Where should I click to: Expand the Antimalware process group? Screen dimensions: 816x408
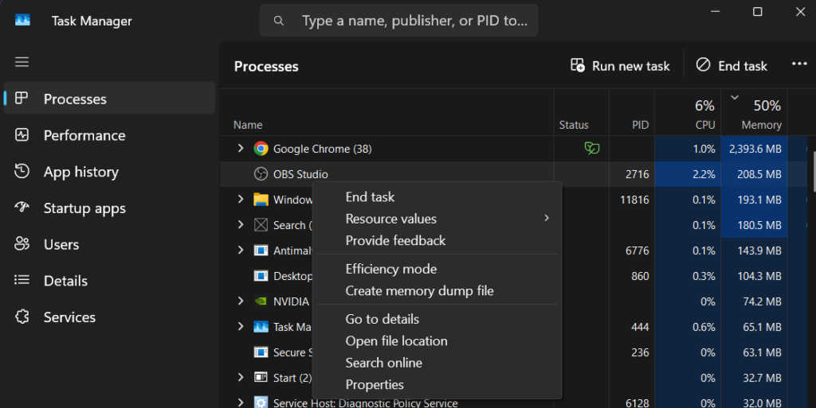point(241,251)
